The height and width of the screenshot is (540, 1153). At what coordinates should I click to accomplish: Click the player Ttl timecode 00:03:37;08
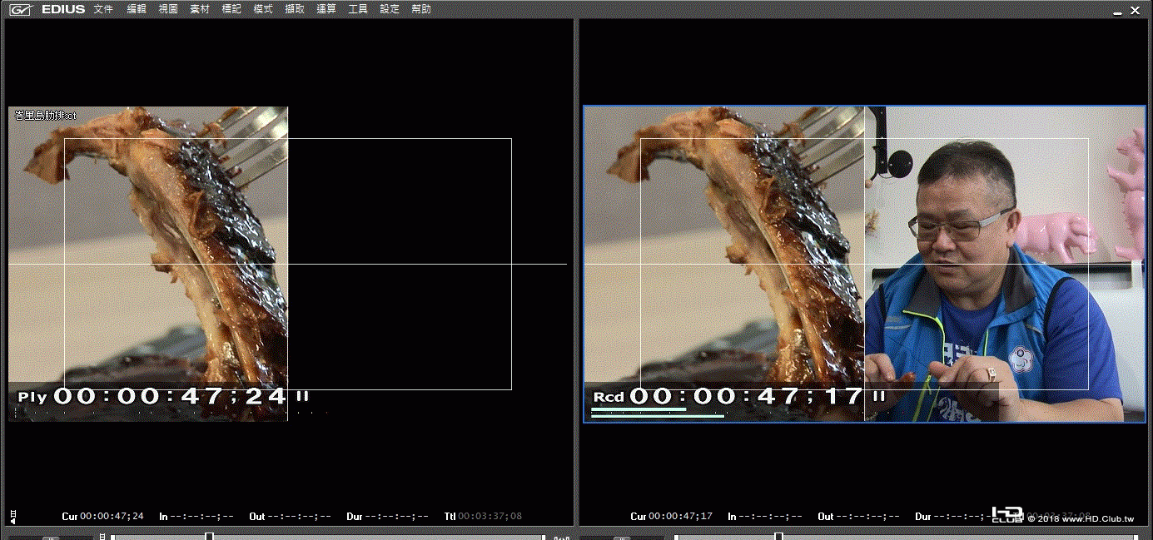pyautogui.click(x=490, y=517)
